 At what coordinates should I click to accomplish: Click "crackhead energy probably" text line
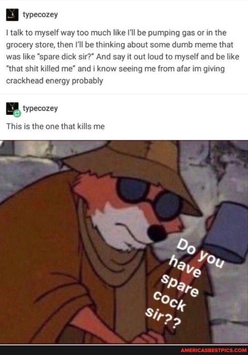pos(55,81)
